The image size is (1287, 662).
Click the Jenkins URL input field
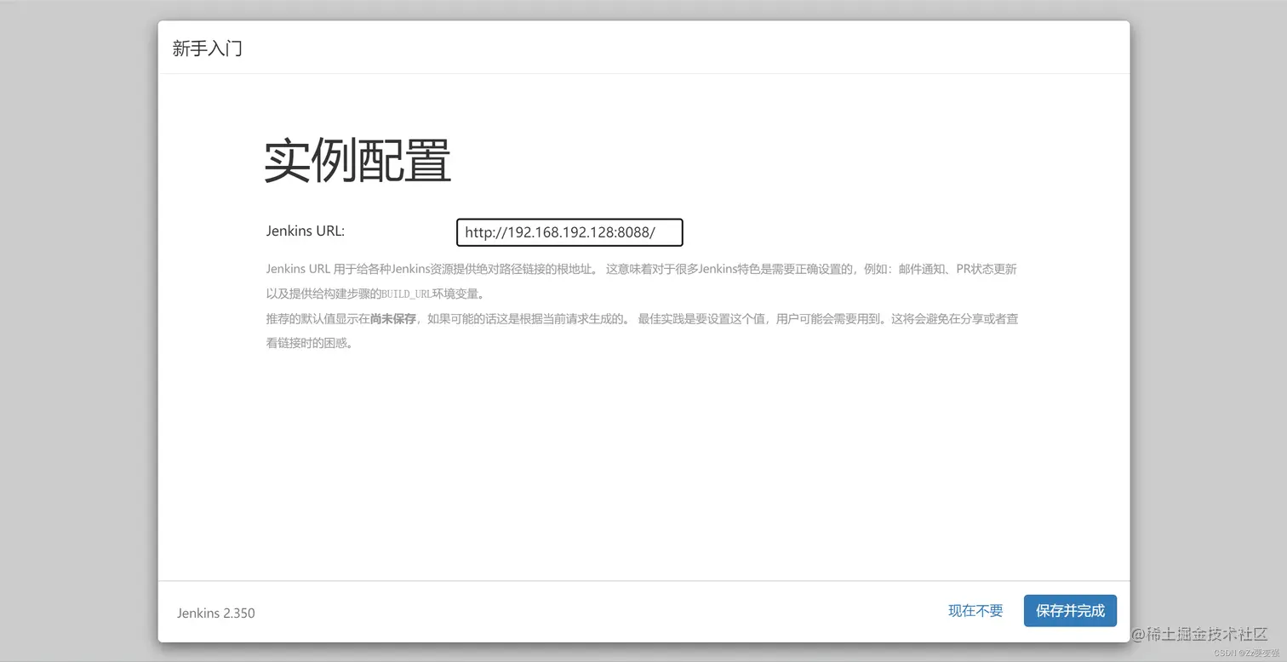[x=569, y=232]
